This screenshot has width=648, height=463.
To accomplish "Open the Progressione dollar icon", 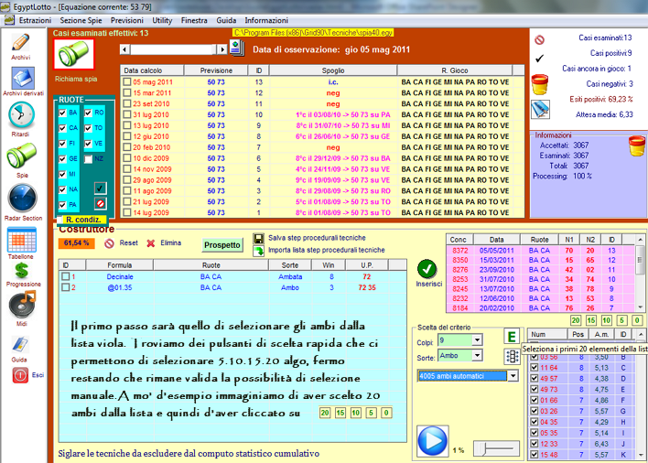I will (x=21, y=271).
